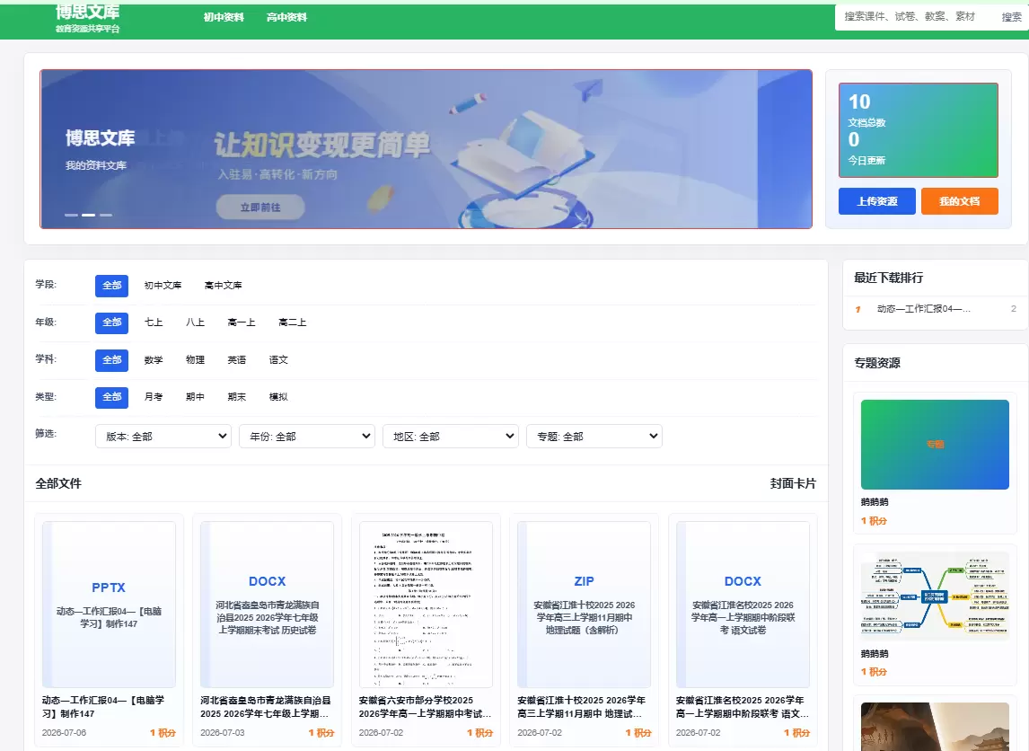
Task: Open the DOCX 安徽省江淮名校 语文 thumbnail
Action: 743,605
